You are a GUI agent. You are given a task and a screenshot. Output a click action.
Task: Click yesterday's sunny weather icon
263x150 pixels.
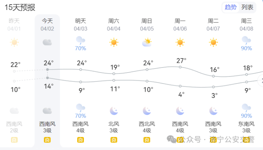[14, 43]
